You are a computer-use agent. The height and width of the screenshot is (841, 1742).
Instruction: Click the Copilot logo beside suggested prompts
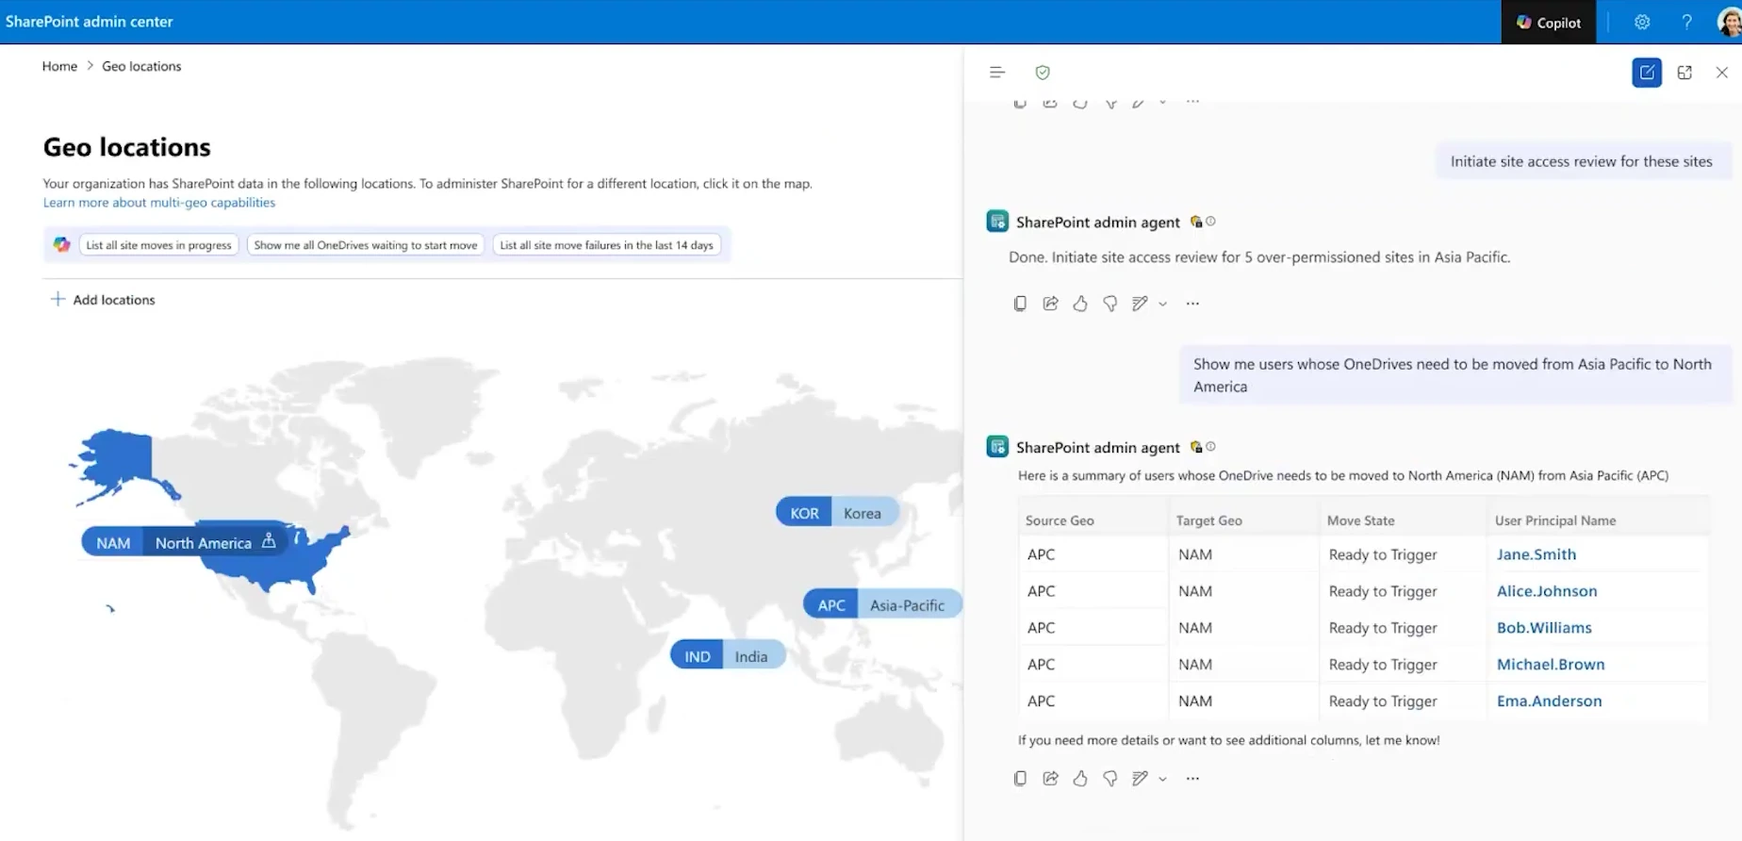click(61, 245)
